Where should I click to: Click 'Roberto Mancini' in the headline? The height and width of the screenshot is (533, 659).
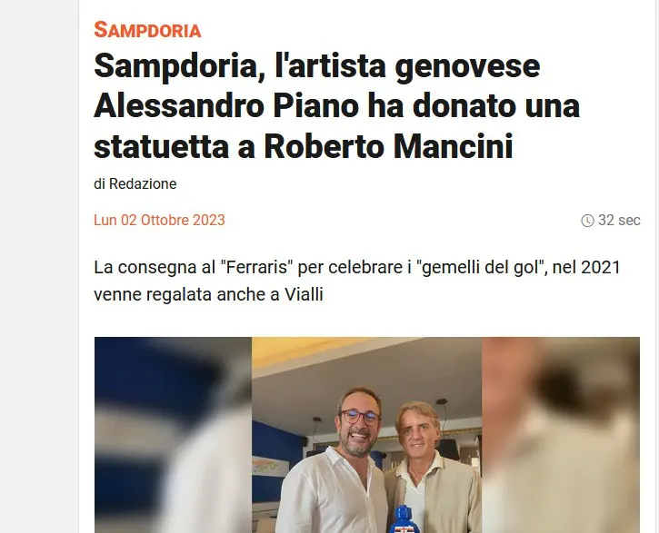click(x=388, y=146)
